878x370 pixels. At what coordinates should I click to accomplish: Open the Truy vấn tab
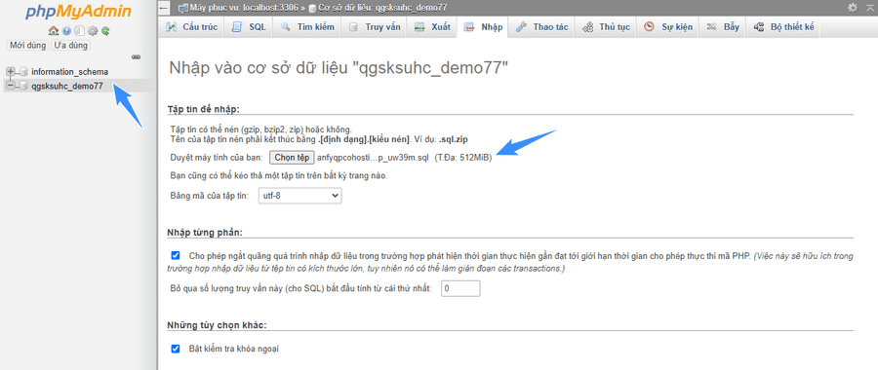pos(375,27)
